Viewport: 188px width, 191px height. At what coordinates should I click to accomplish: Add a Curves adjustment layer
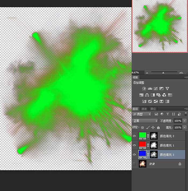coord(156,89)
